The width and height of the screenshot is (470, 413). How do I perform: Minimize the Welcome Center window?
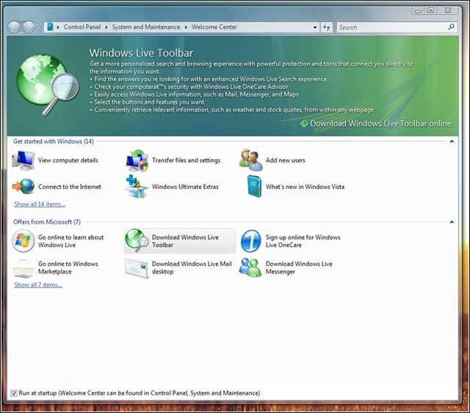(418, 10)
